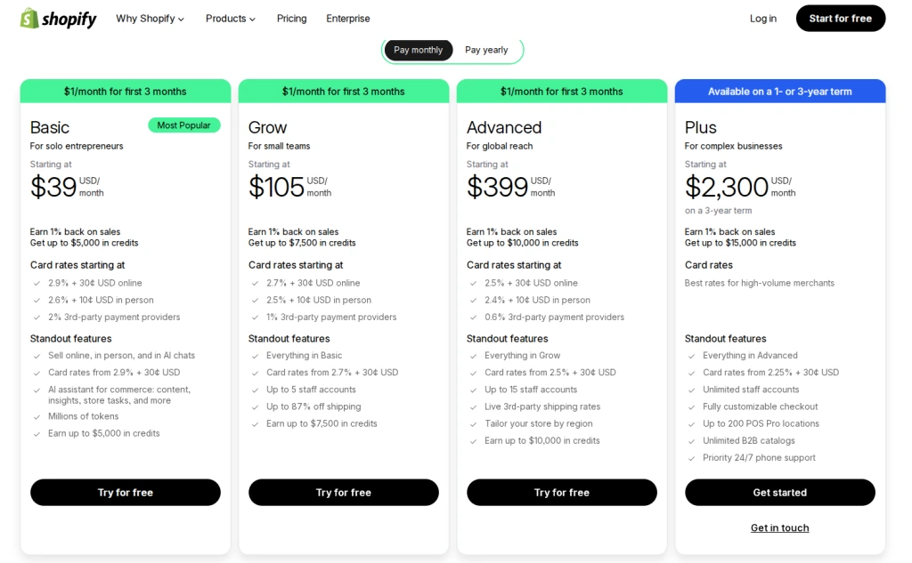Click 'For small teams' text
Image resolution: width=912 pixels, height=563 pixels.
pos(279,146)
